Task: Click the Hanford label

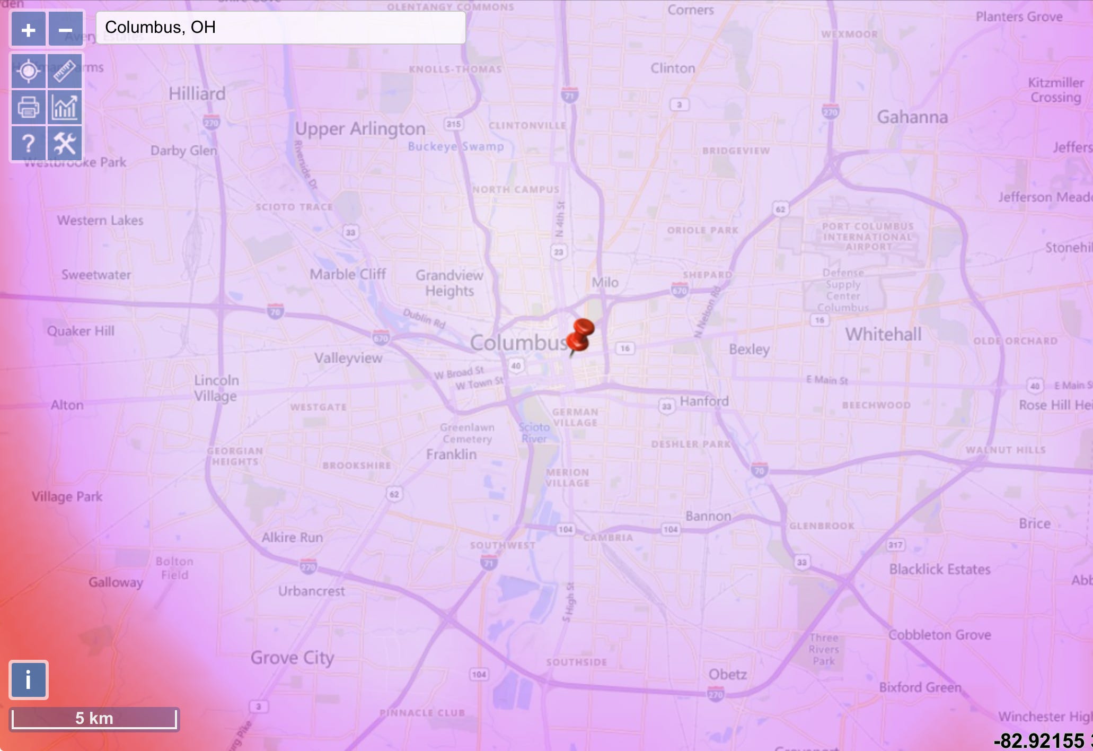Action: (x=704, y=401)
